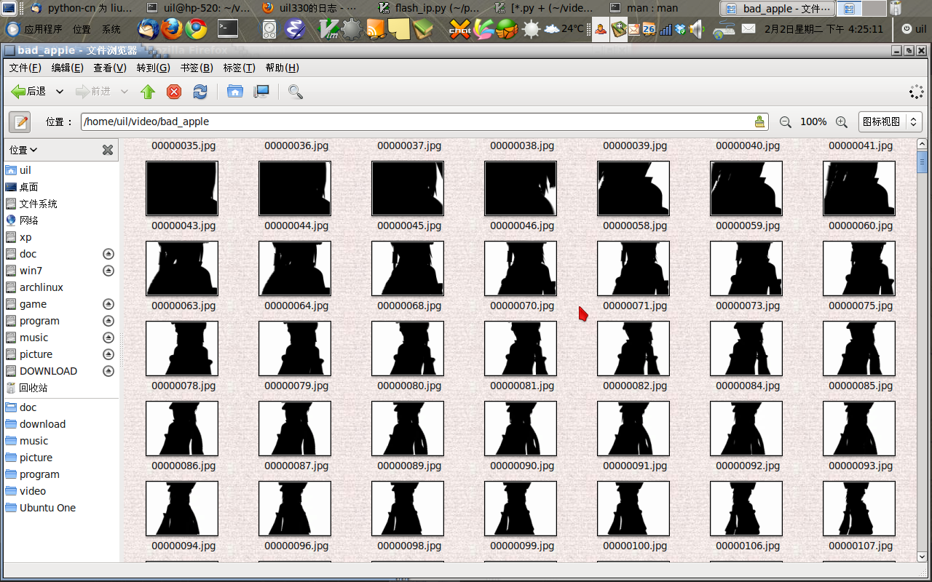
Task: Open the 位置 sidebar type dropdown
Action: click(23, 150)
